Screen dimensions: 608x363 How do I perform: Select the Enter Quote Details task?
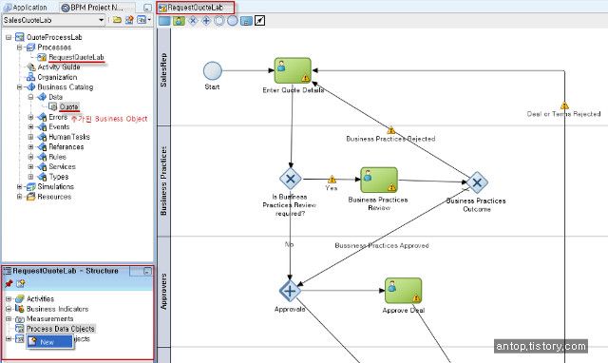pyautogui.click(x=293, y=70)
